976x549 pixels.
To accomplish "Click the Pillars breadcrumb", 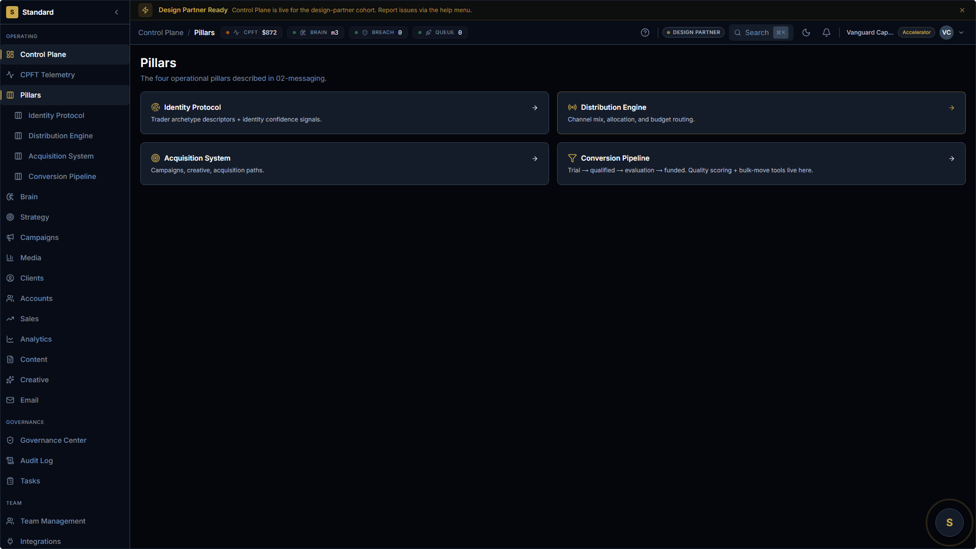I will [x=204, y=33].
